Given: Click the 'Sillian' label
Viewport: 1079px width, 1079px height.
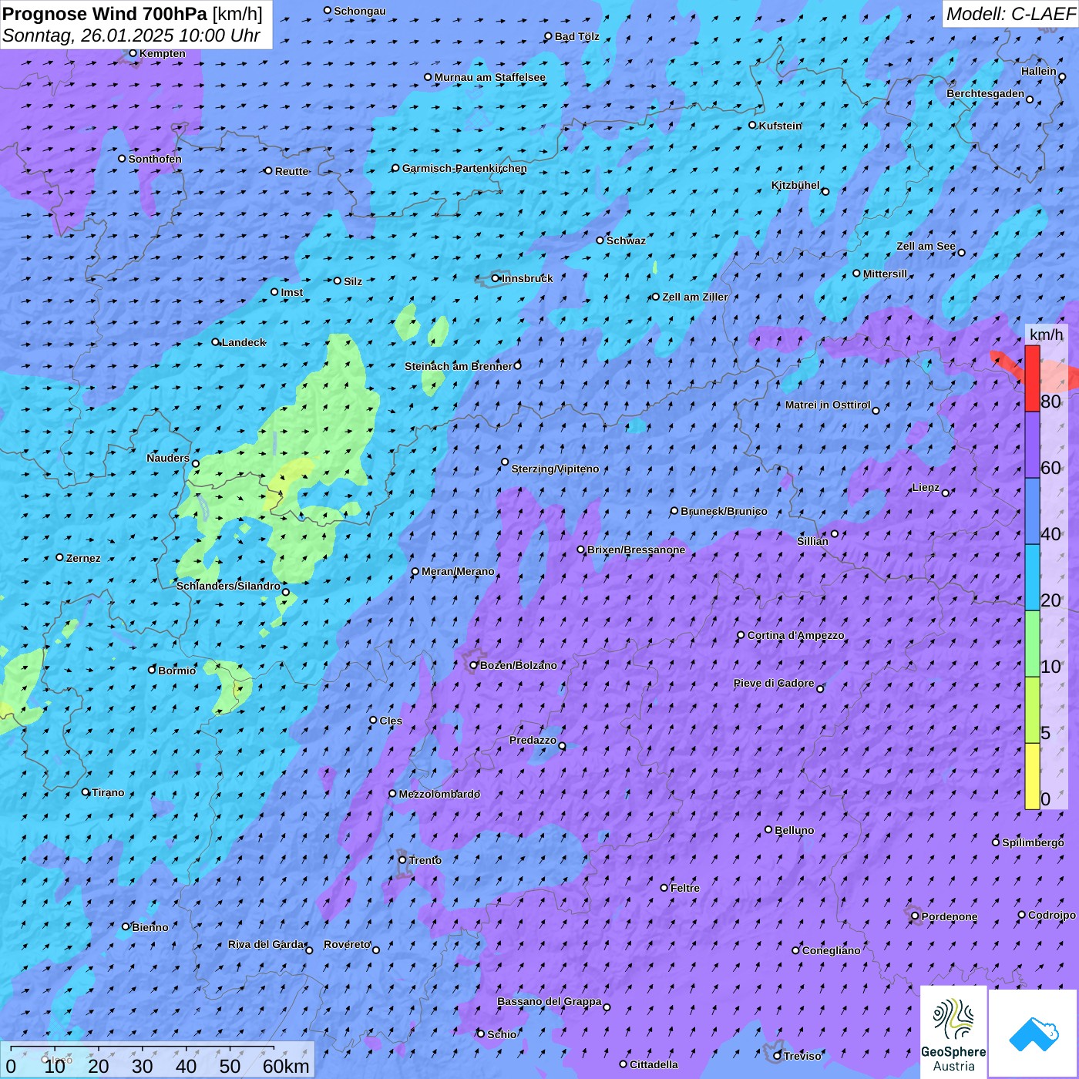Looking at the screenshot, I should pos(812,541).
